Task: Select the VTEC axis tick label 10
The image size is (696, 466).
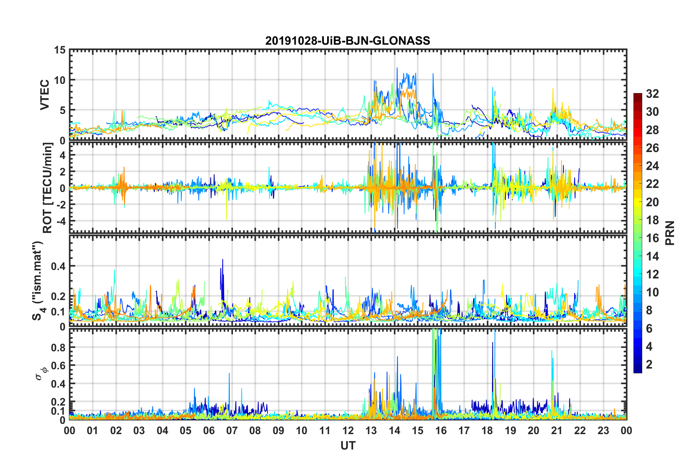Action: click(60, 80)
